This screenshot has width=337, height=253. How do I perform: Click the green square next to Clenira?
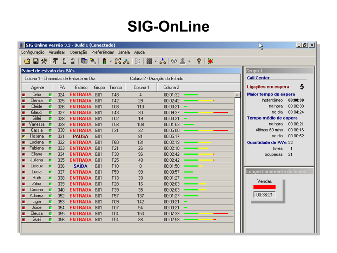(50, 101)
